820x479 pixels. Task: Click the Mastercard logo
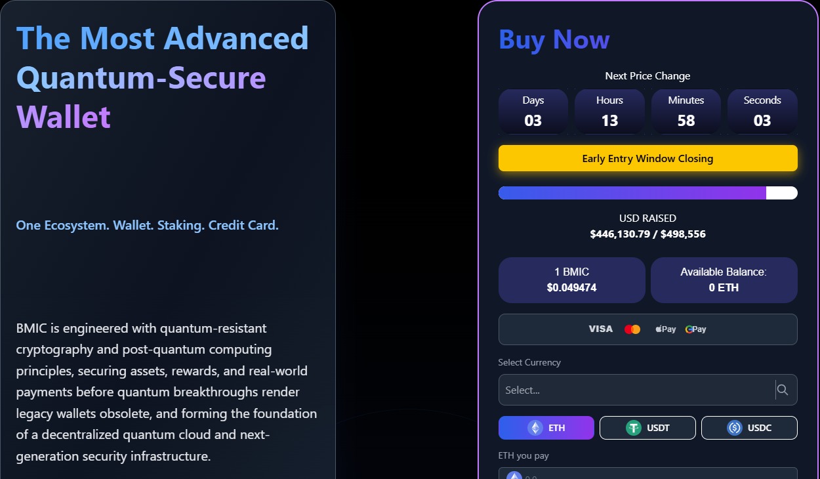632,329
